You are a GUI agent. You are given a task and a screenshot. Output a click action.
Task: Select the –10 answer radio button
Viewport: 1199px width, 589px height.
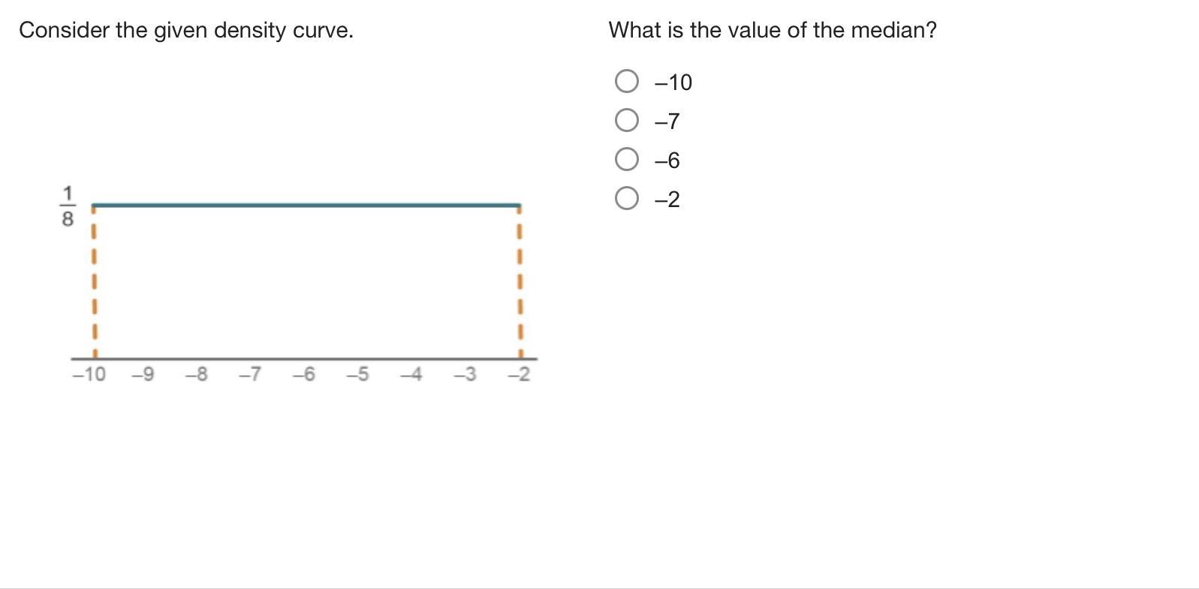pyautogui.click(x=627, y=81)
